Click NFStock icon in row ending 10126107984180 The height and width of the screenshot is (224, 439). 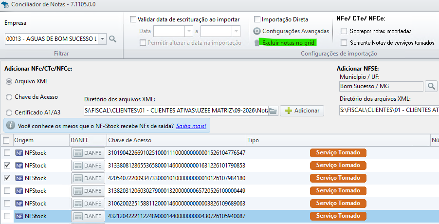click(x=19, y=178)
